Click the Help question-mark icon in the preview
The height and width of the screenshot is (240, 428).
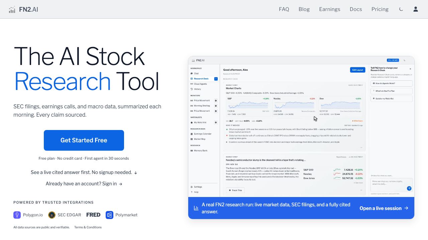click(x=192, y=192)
